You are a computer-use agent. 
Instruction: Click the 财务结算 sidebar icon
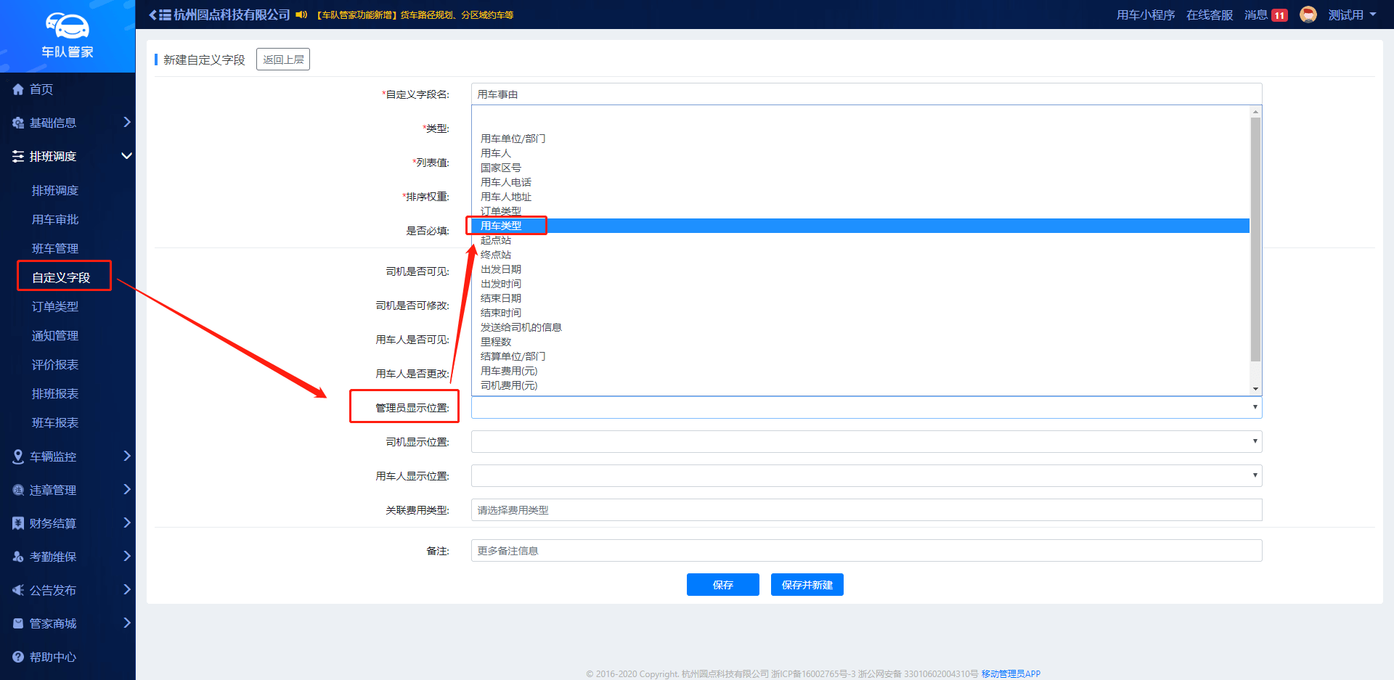[x=18, y=523]
